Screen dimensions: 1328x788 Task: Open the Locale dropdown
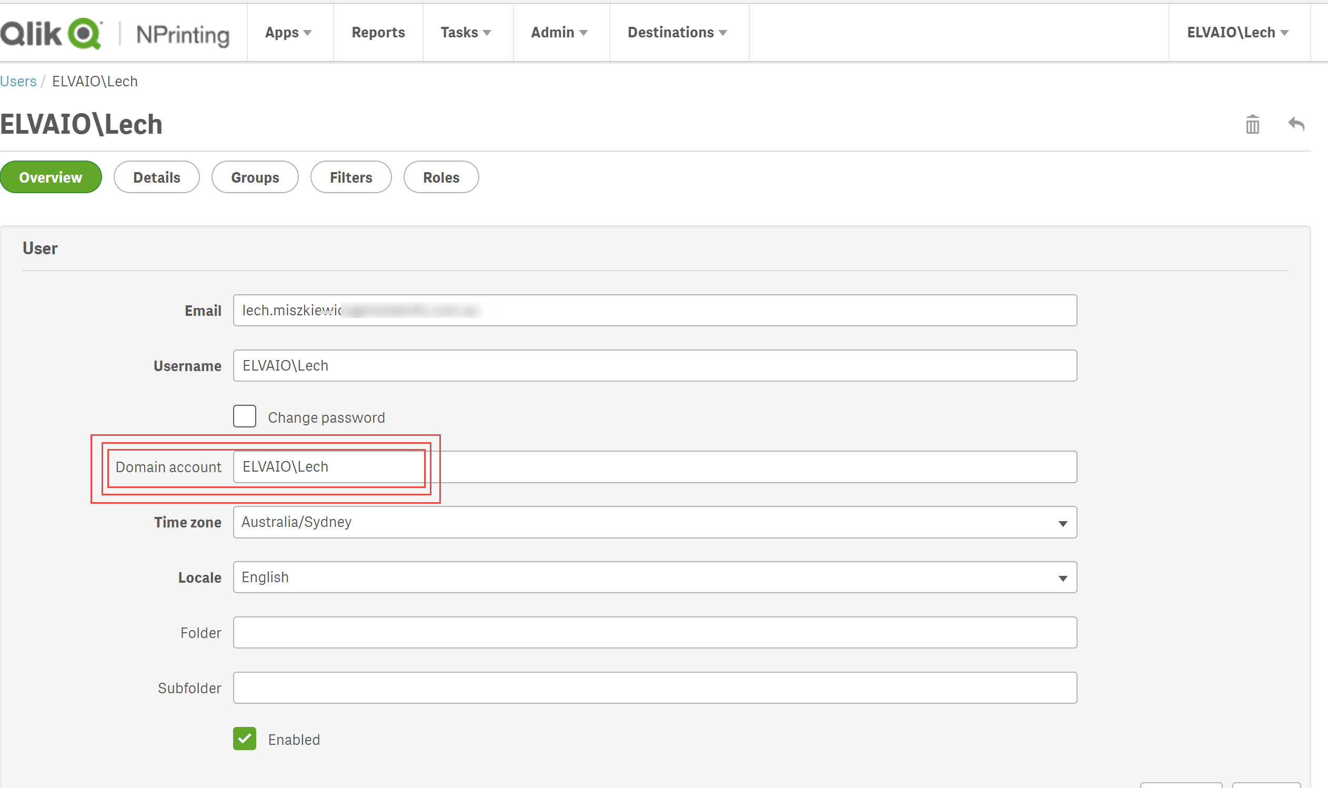coord(655,577)
